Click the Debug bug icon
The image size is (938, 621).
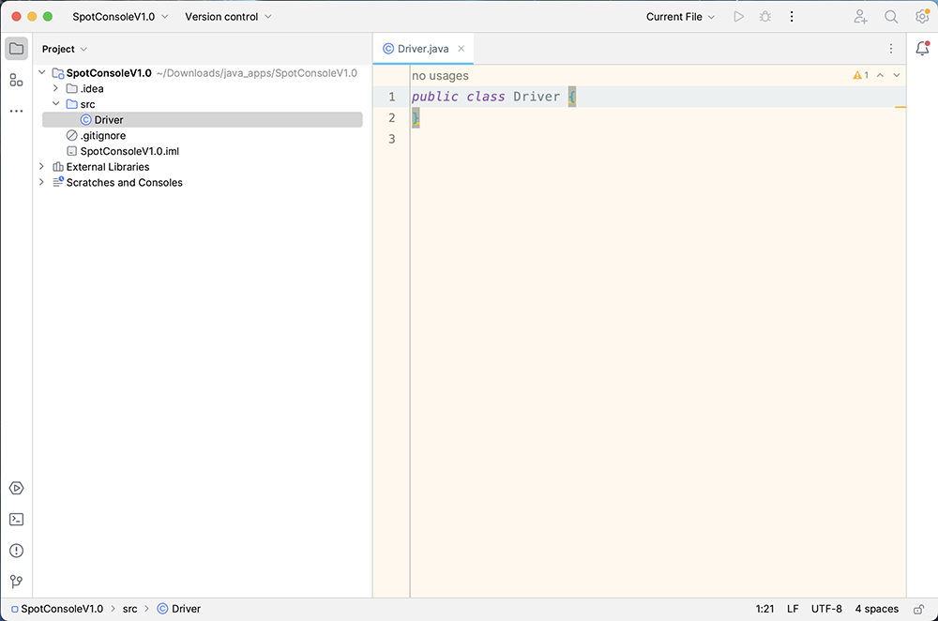pyautogui.click(x=765, y=17)
